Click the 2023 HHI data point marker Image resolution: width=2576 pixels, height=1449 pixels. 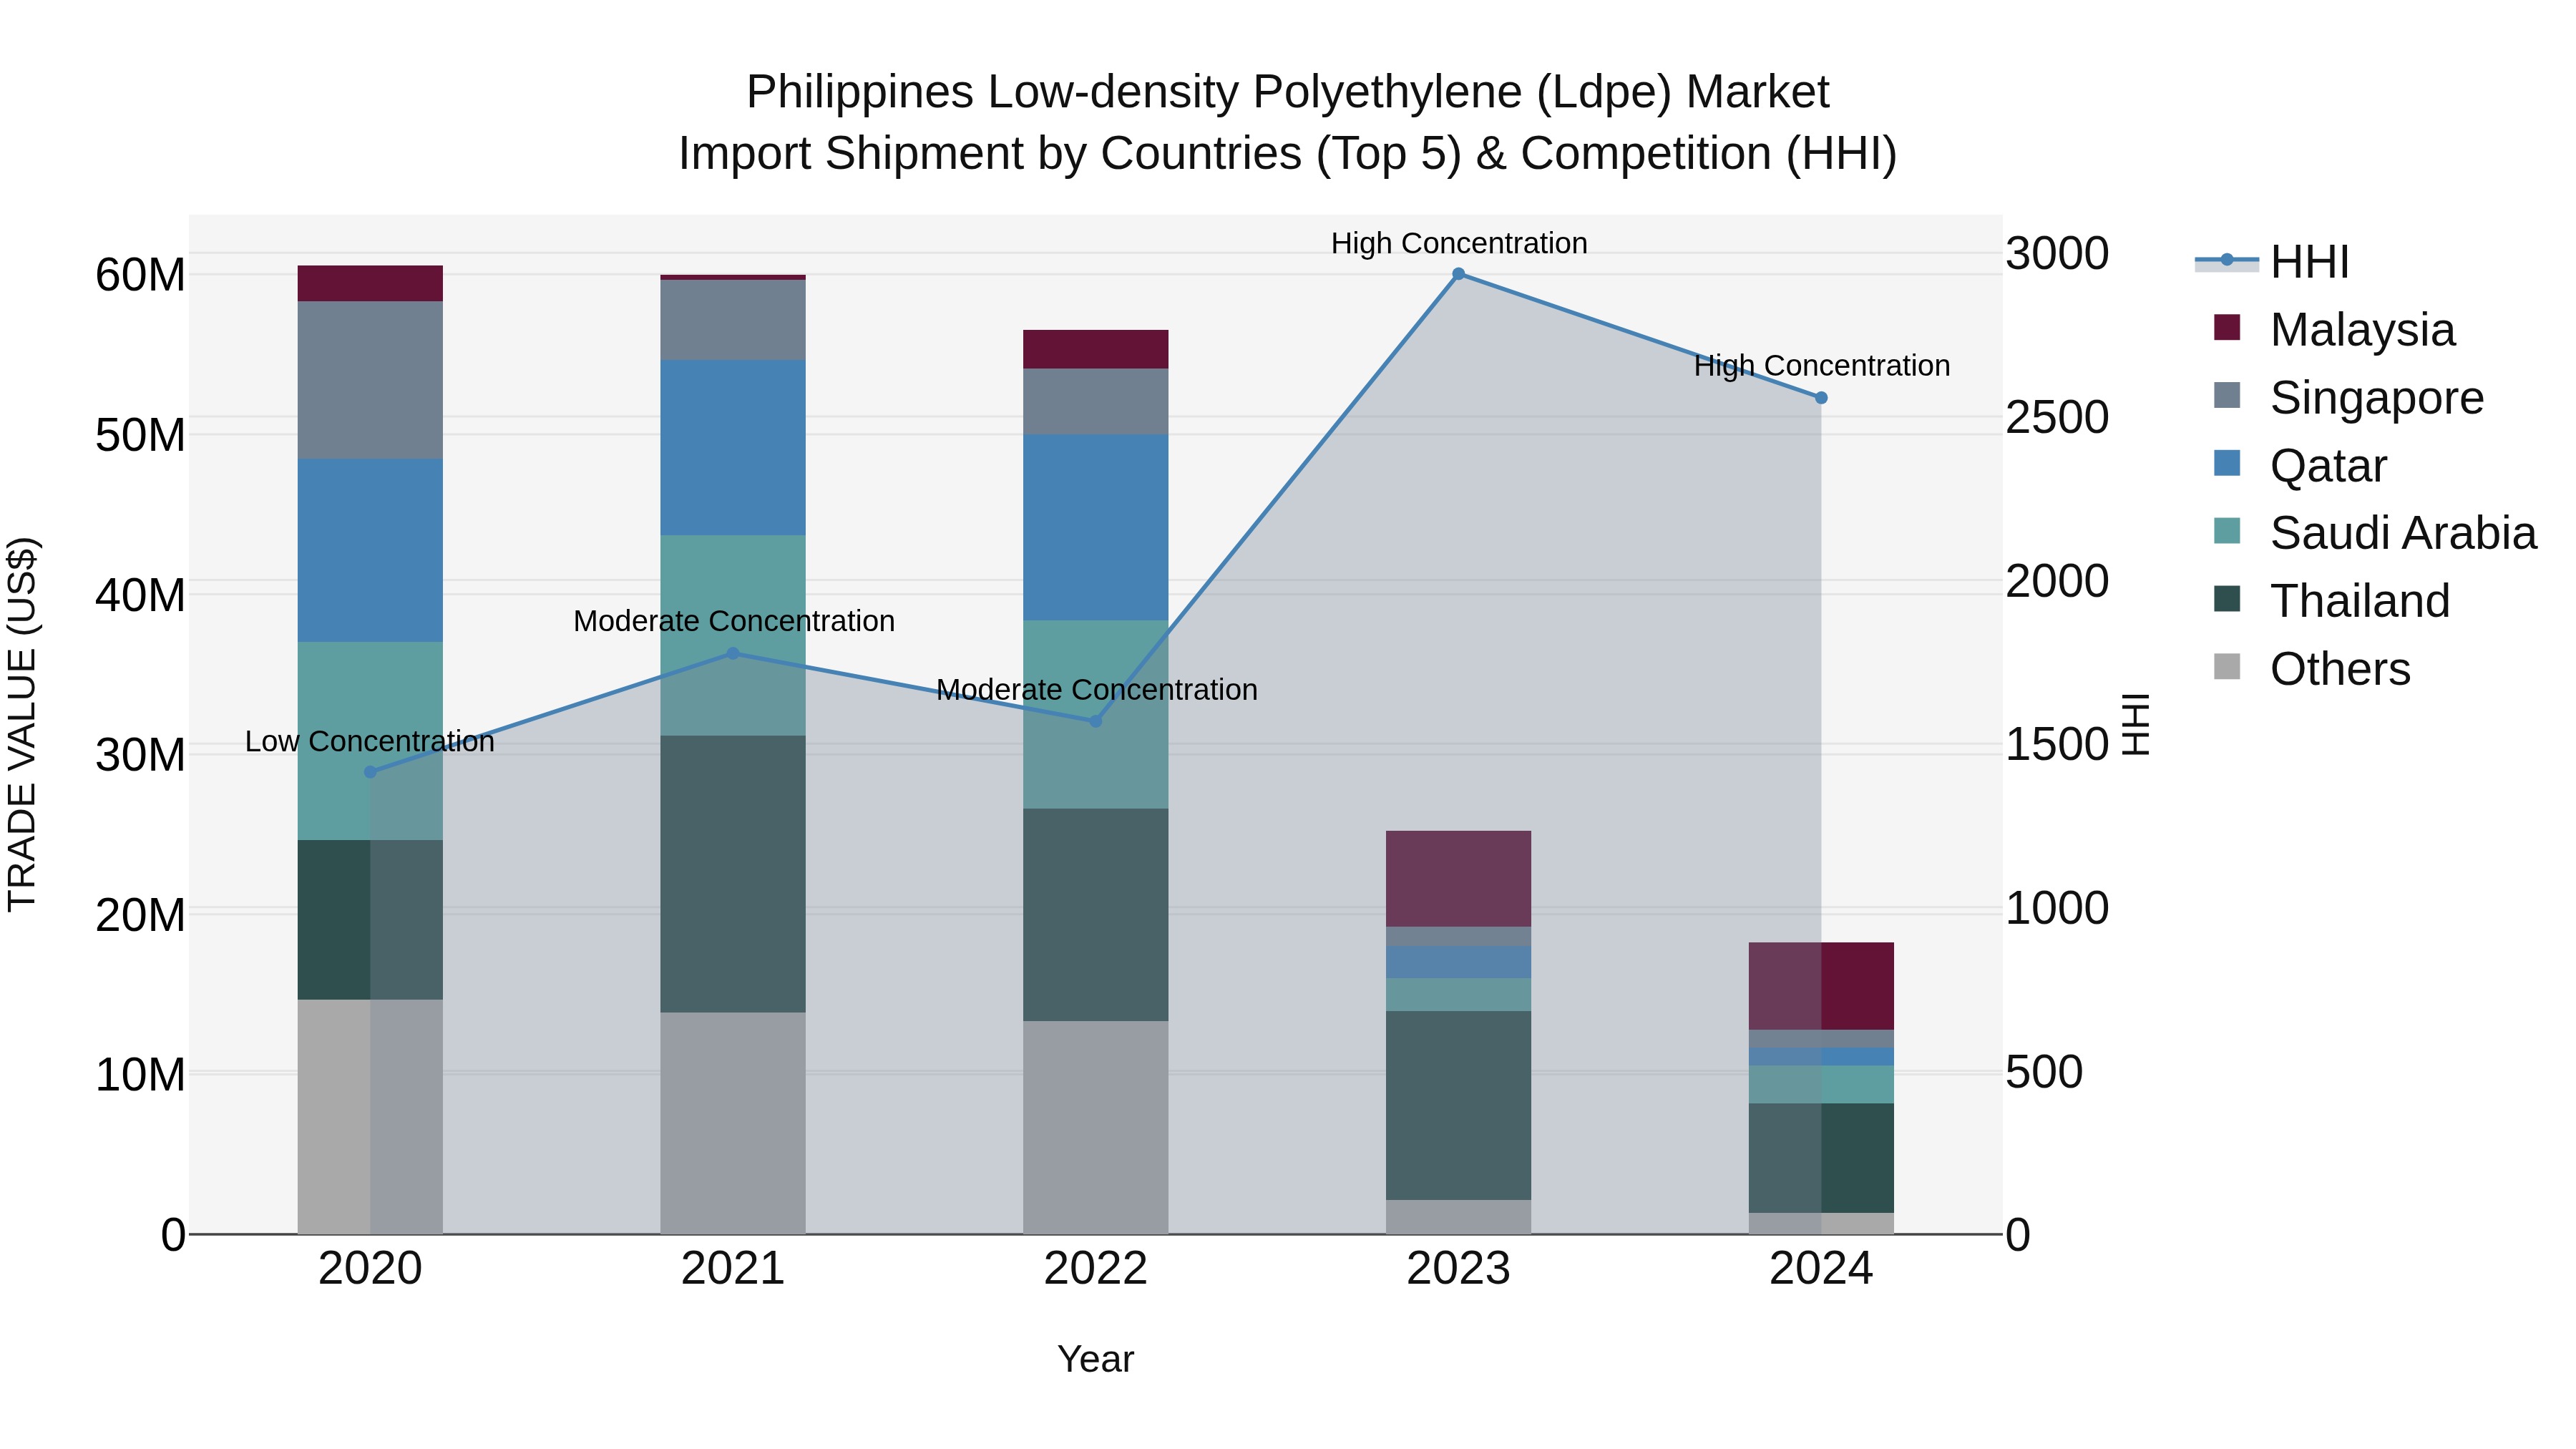point(1458,274)
